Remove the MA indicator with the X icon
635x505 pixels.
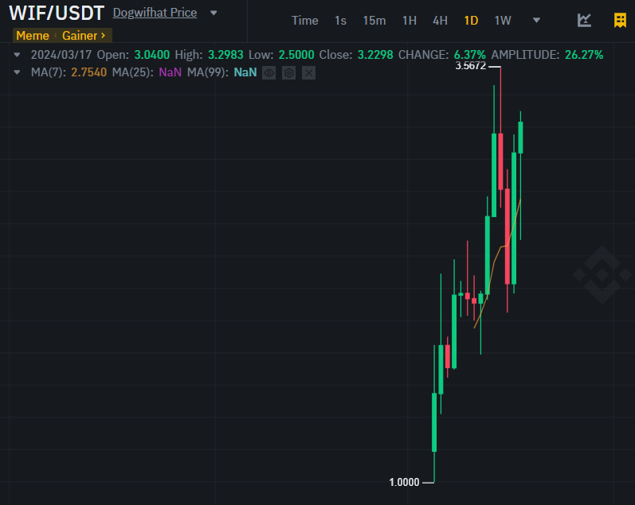click(x=308, y=73)
